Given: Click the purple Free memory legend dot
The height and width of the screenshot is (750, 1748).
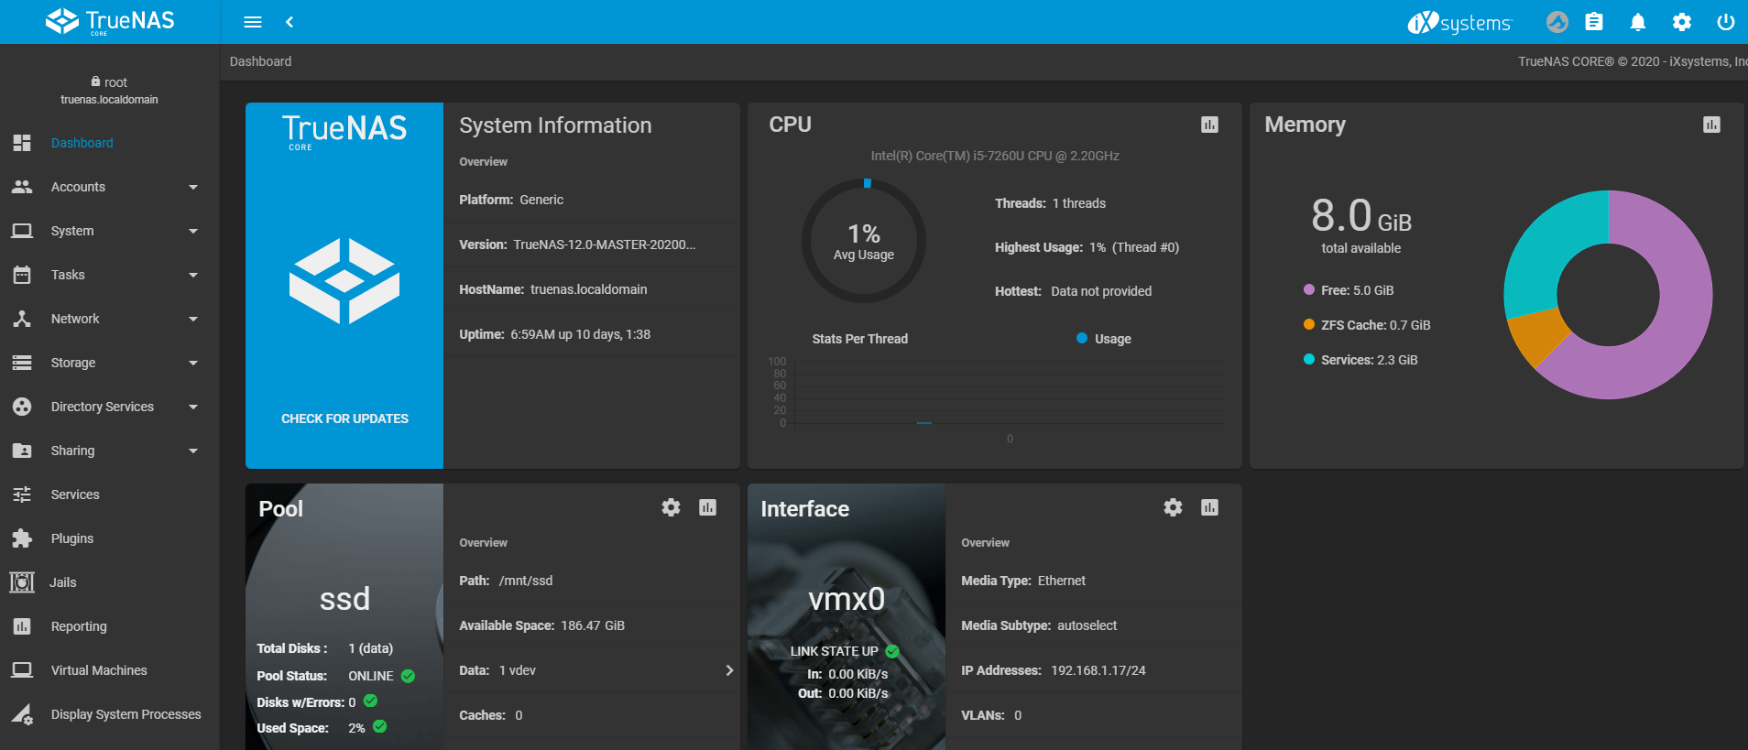Looking at the screenshot, I should [1309, 290].
